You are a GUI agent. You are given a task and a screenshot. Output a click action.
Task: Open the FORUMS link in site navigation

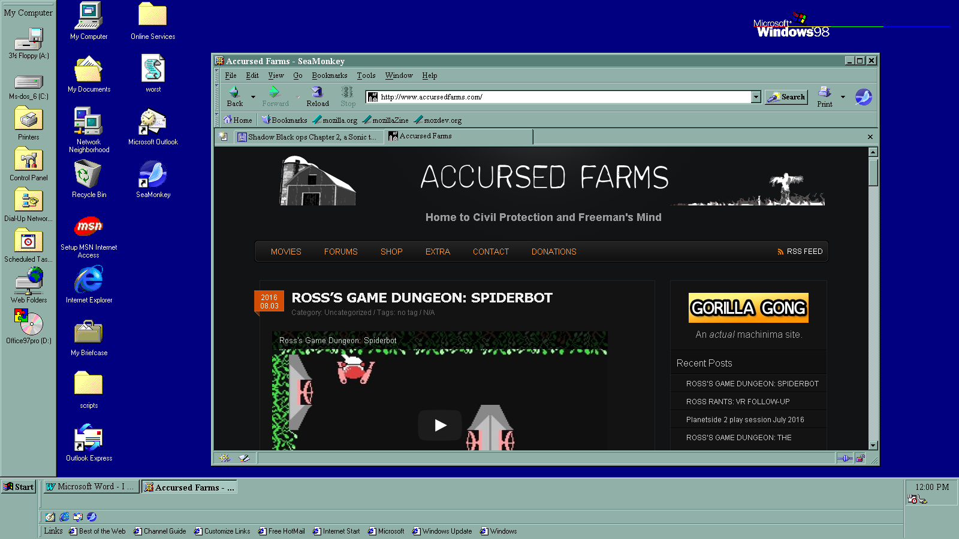point(340,252)
